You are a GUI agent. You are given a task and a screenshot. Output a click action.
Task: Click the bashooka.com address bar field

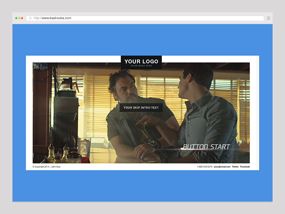point(145,18)
